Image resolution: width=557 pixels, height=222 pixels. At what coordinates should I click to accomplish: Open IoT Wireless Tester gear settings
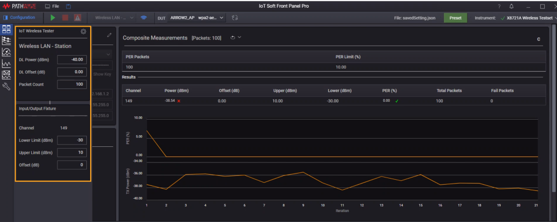pos(84,32)
